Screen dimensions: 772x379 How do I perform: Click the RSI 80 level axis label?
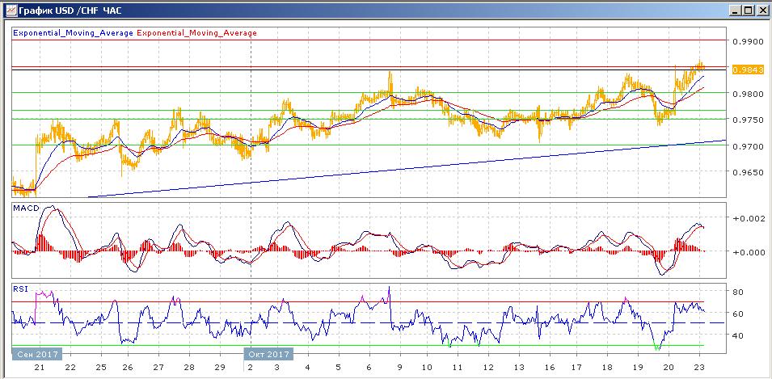pos(738,291)
